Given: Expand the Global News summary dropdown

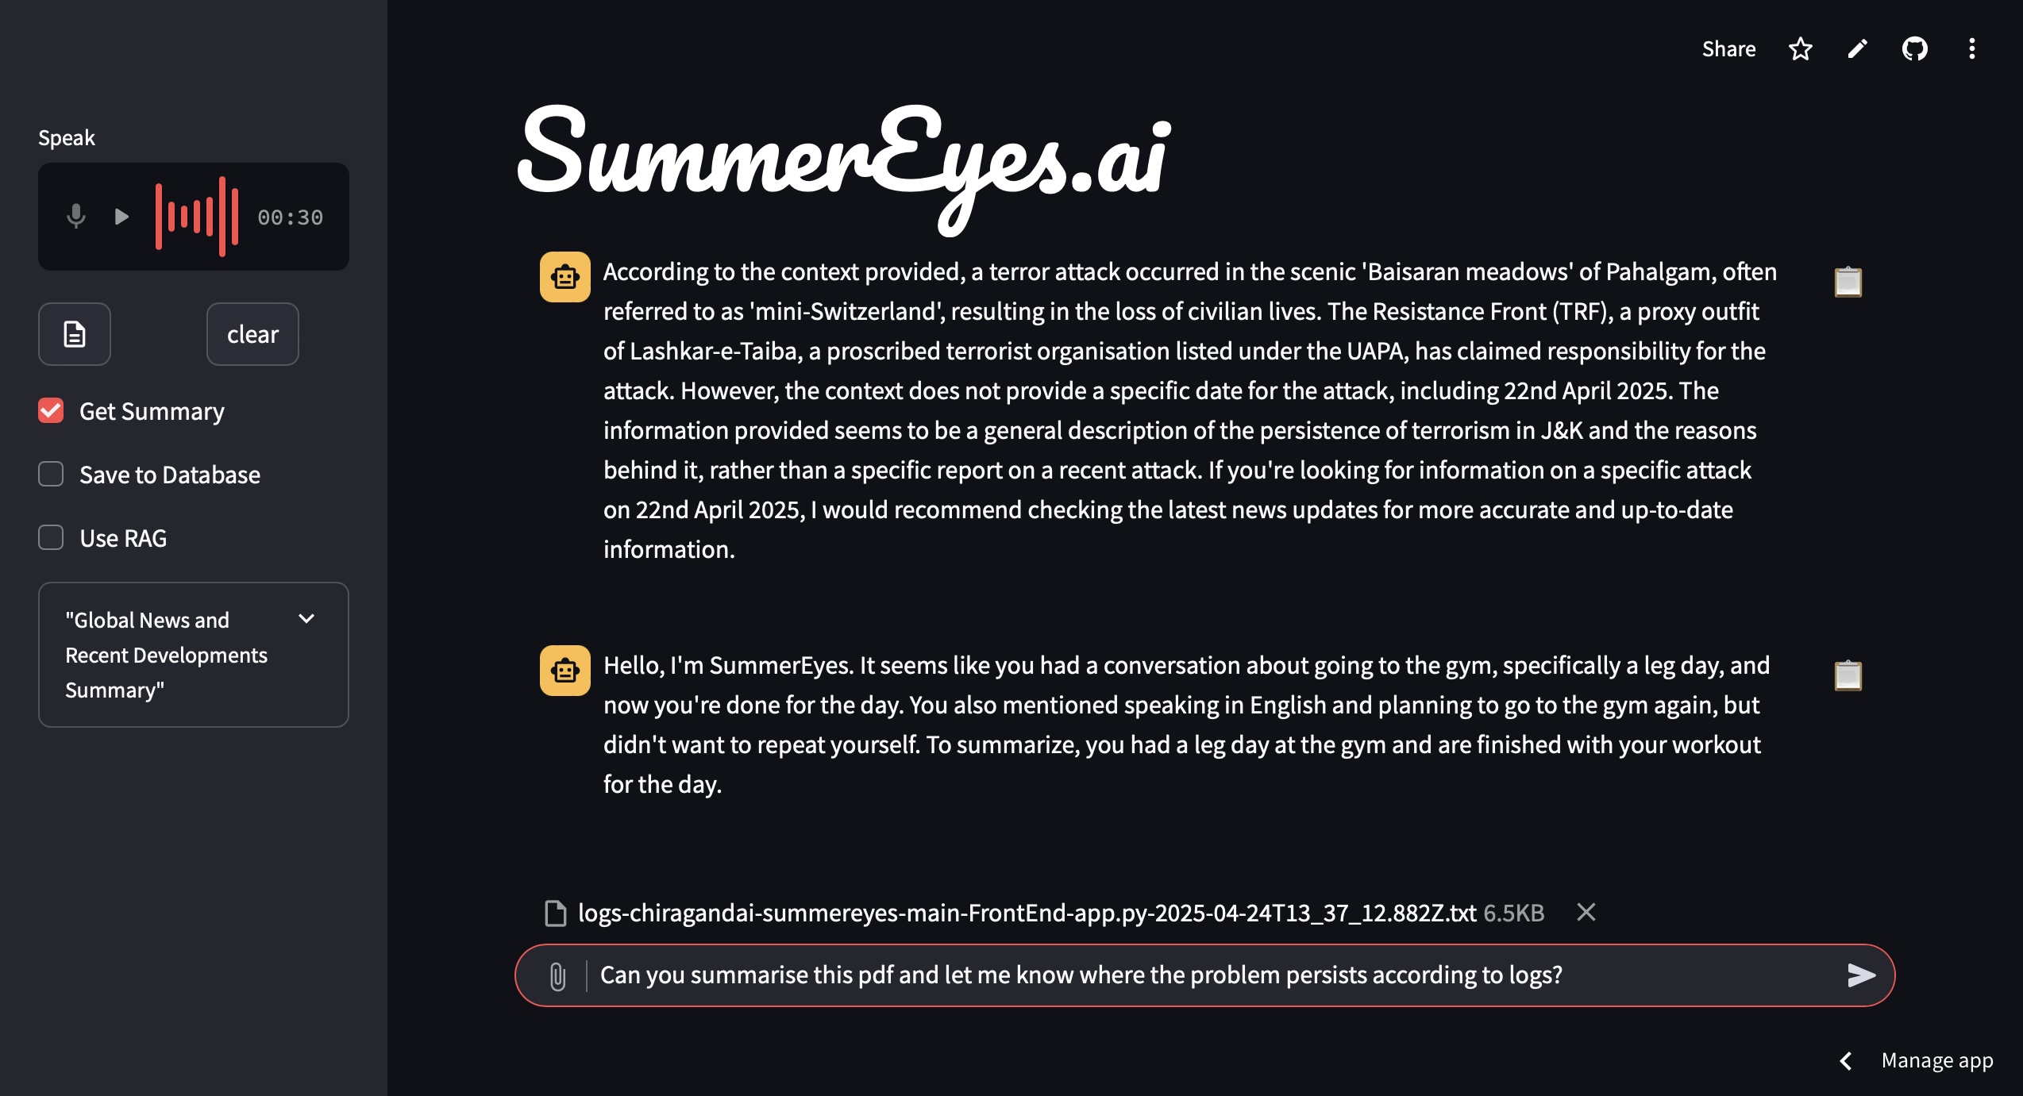Looking at the screenshot, I should point(307,619).
